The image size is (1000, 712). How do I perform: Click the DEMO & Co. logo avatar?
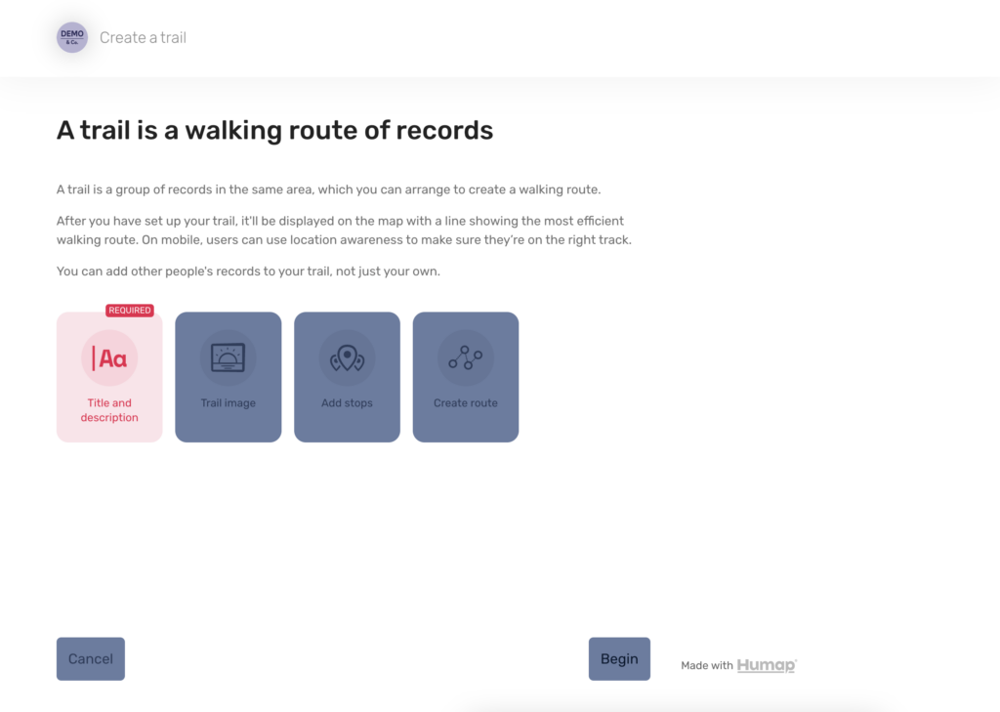click(72, 37)
